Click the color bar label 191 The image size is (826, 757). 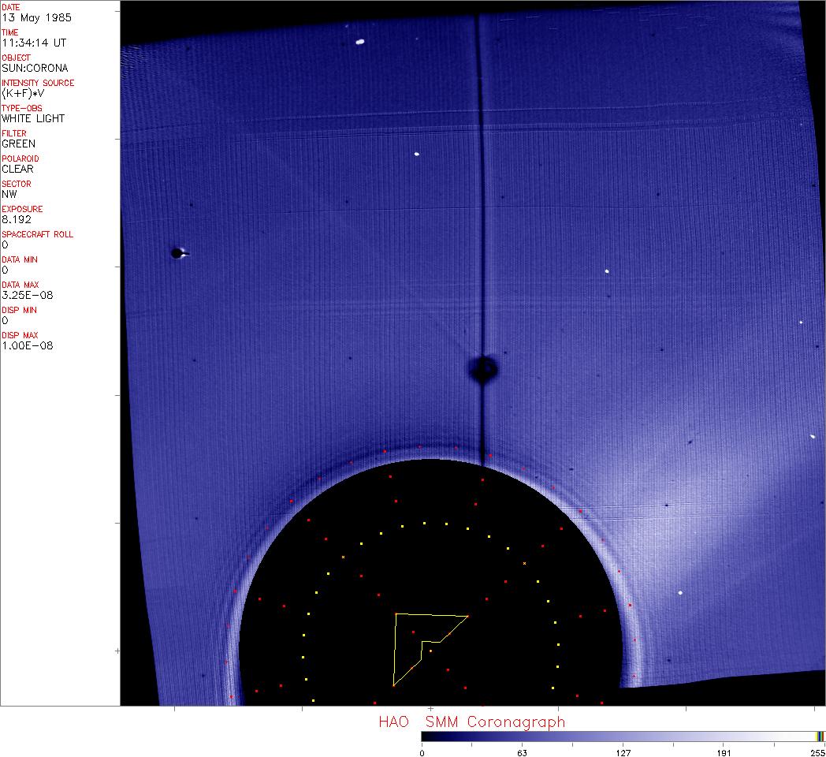pos(724,752)
